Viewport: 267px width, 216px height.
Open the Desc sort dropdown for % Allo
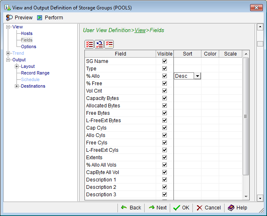[197, 76]
